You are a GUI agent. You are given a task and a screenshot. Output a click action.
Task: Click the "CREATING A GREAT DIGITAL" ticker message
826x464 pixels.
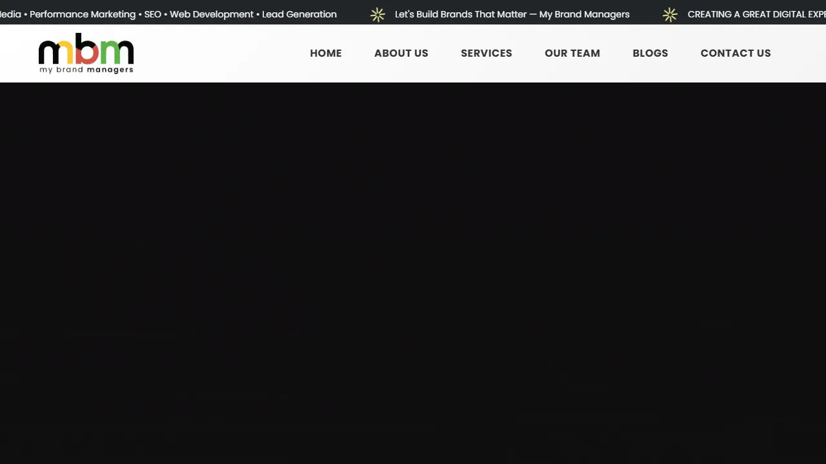click(x=756, y=14)
